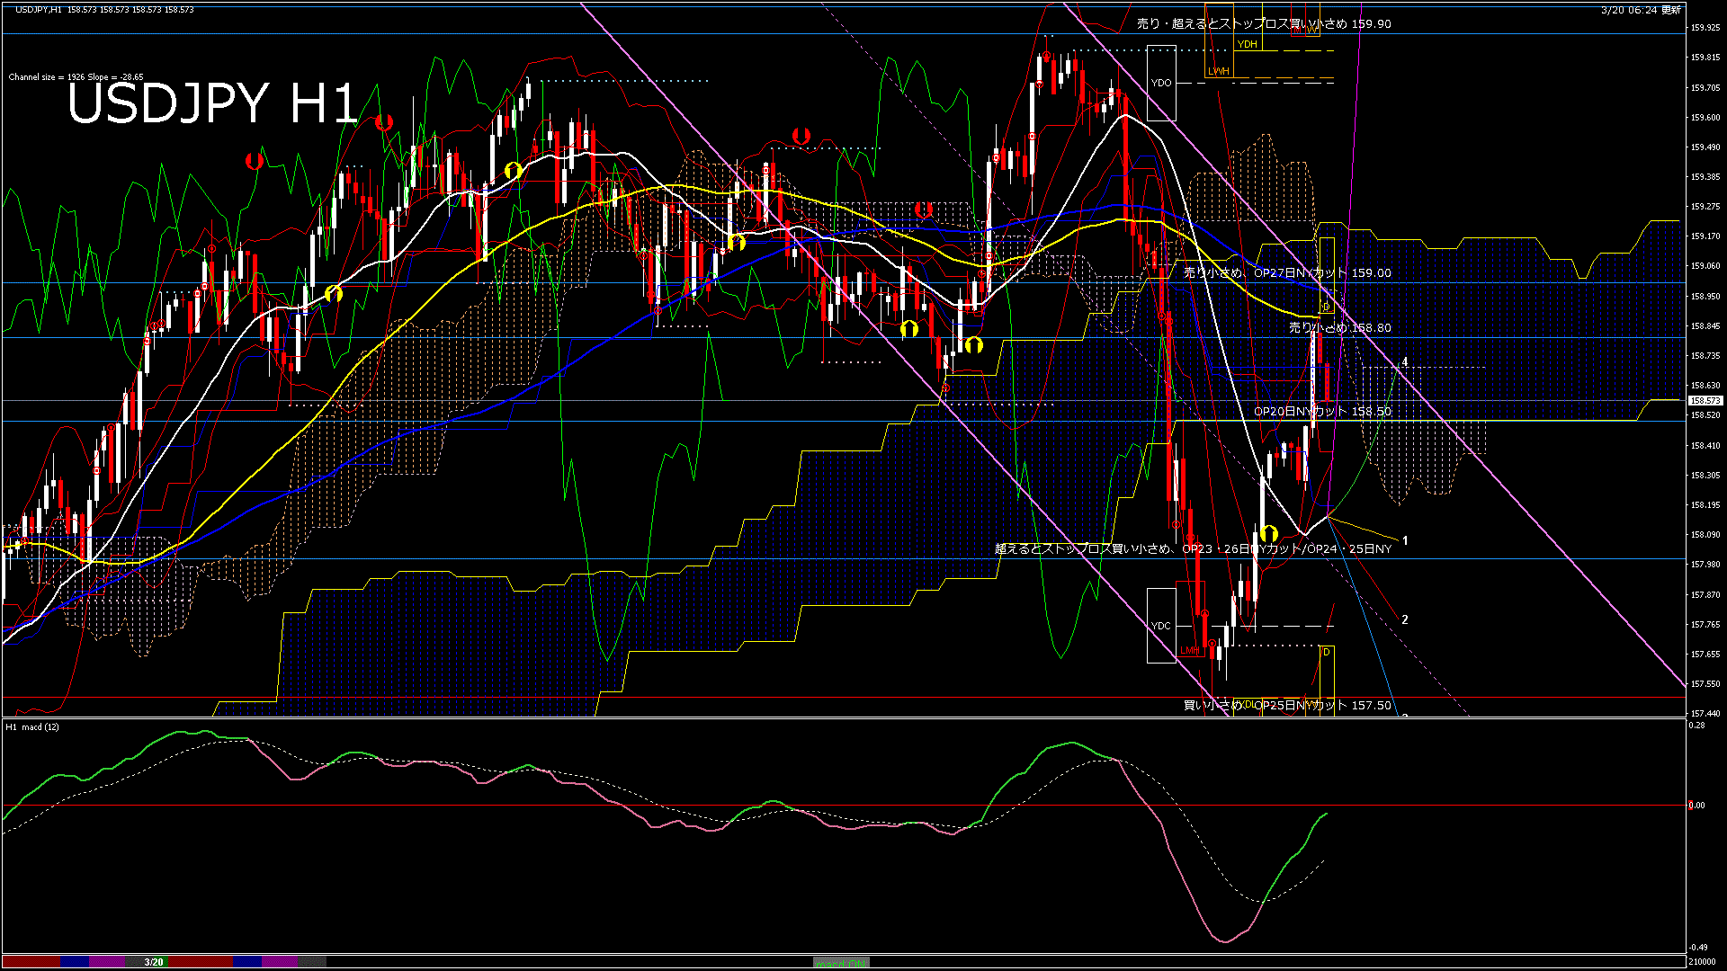This screenshot has width=1727, height=971.
Task: Toggle the 売り・超えるとストップロス 159.90 alert label
Action: (1259, 24)
